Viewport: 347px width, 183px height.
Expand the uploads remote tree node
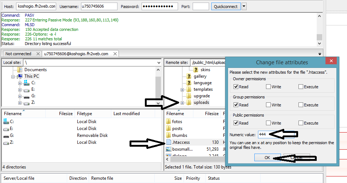182,103
